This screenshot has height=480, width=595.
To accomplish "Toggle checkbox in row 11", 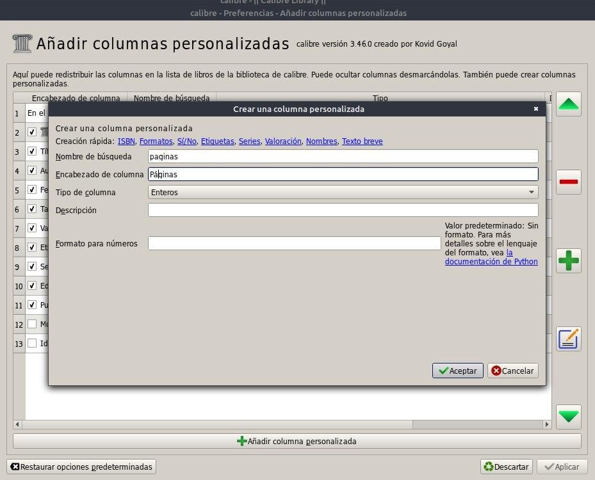I will point(32,305).
